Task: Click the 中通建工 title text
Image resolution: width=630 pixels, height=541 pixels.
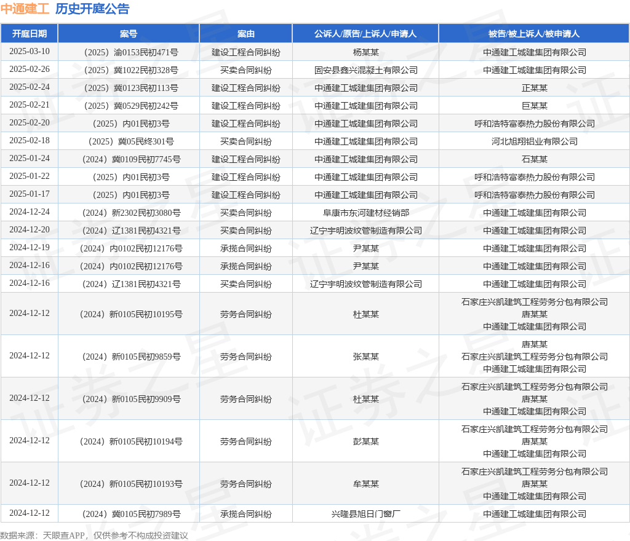Action: 25,9
